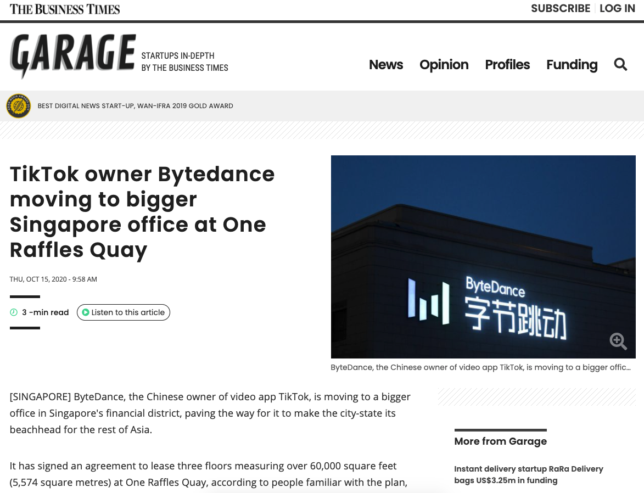Click the SUBSCRIBE link
The image size is (644, 493).
[560, 9]
